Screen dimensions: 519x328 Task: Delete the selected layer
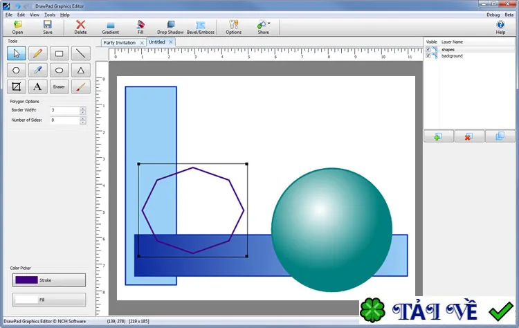point(469,136)
